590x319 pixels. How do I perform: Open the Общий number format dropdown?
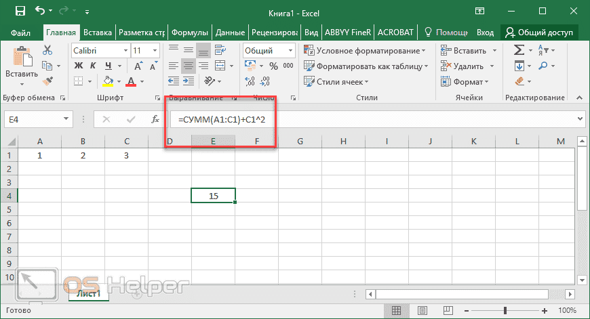[x=290, y=50]
